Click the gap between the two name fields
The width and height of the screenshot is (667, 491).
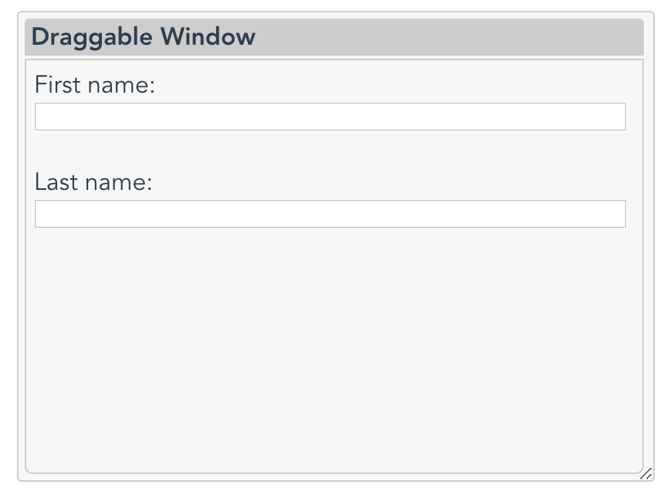pos(330,150)
